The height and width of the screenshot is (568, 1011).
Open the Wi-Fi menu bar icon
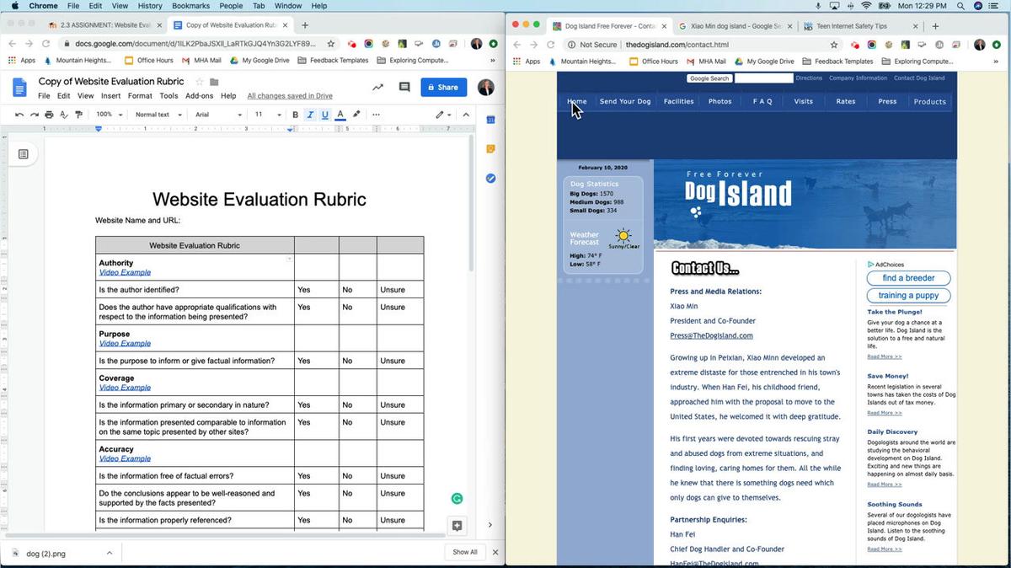coord(866,6)
